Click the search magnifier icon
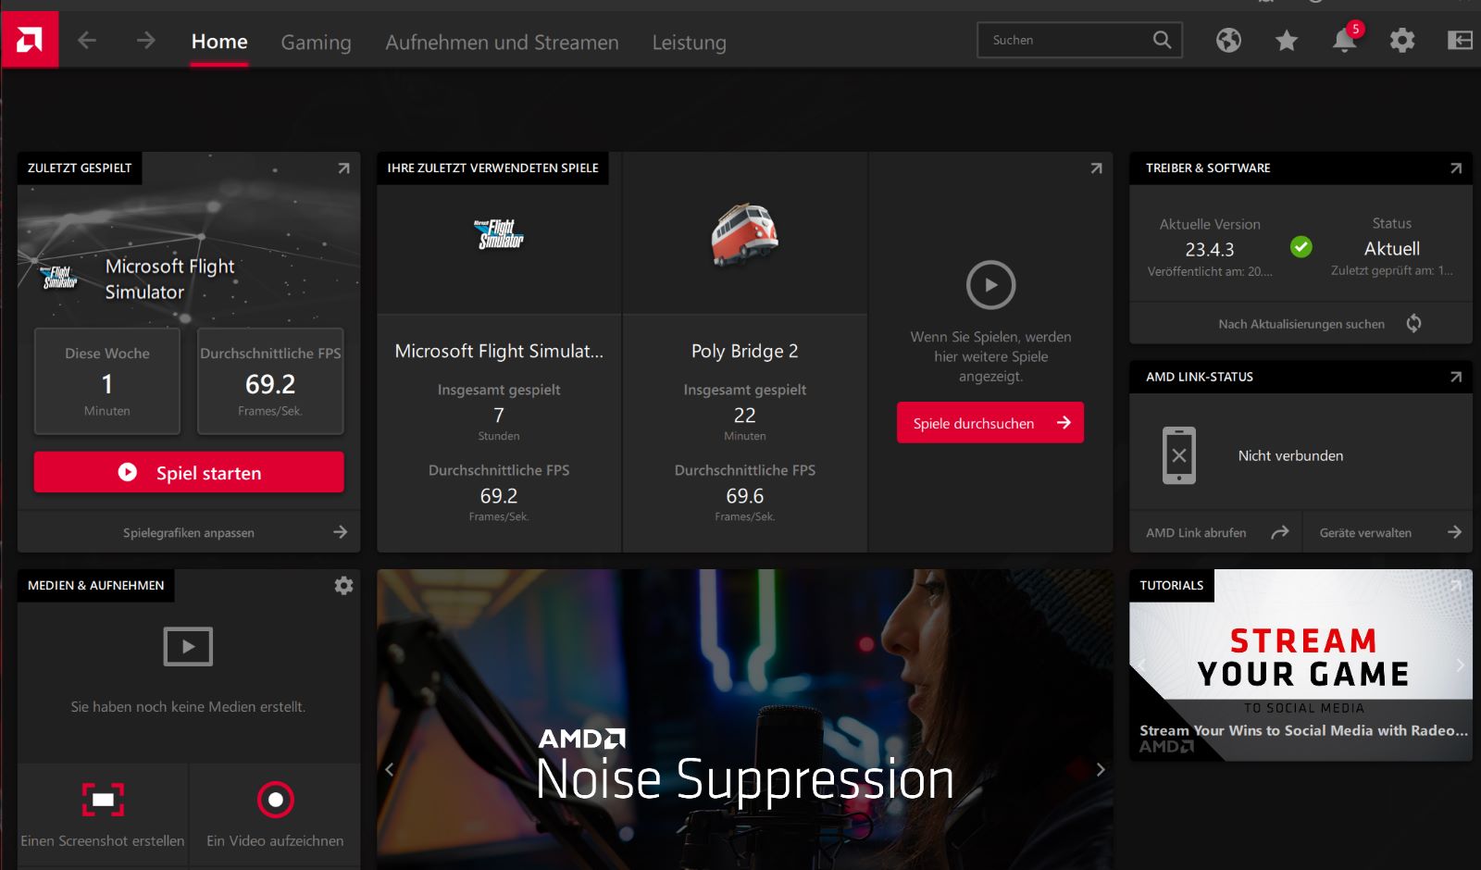The image size is (1481, 870). pyautogui.click(x=1162, y=40)
